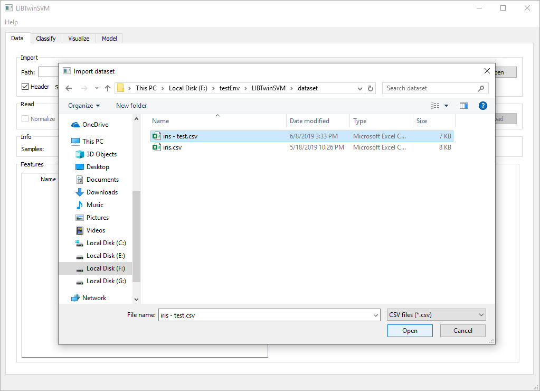
Task: Close the Import dataset dialog
Action: coord(487,71)
